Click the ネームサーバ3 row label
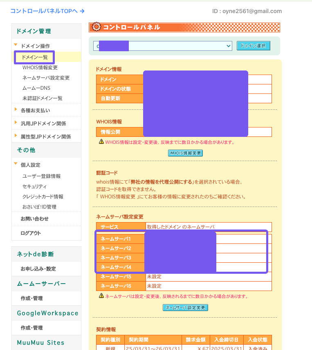Image resolution: width=312 pixels, height=350 pixels. click(116, 258)
